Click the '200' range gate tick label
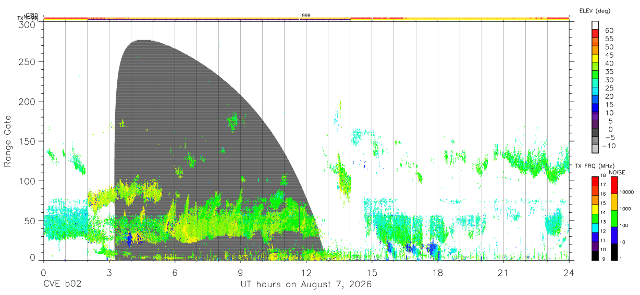 coord(26,101)
